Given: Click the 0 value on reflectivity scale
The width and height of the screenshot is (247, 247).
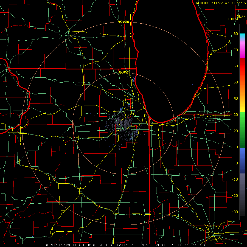Looking at the screenshot, I should pyautogui.click(x=237, y=163).
